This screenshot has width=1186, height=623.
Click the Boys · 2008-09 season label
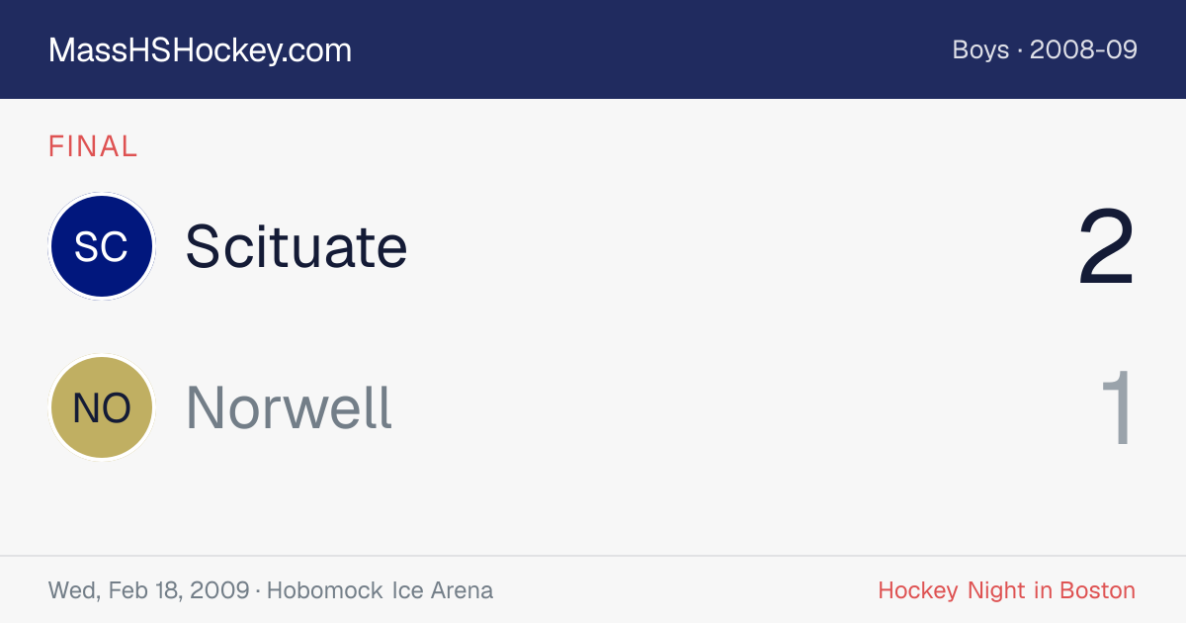click(x=1045, y=49)
